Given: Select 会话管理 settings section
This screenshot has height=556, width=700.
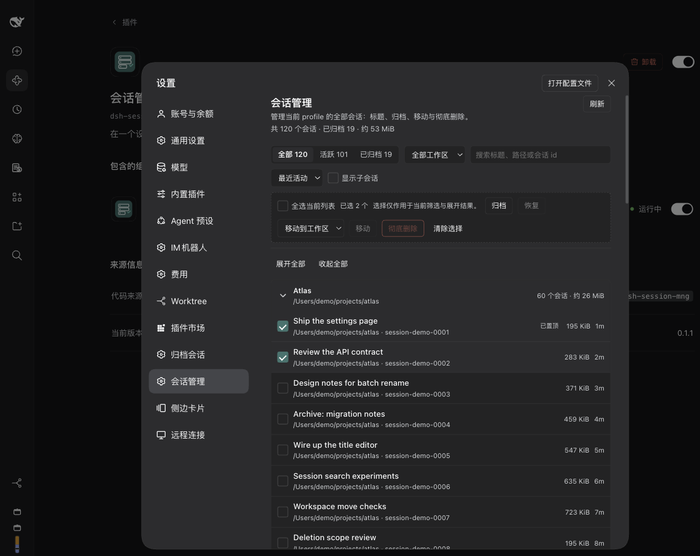Looking at the screenshot, I should pyautogui.click(x=198, y=381).
